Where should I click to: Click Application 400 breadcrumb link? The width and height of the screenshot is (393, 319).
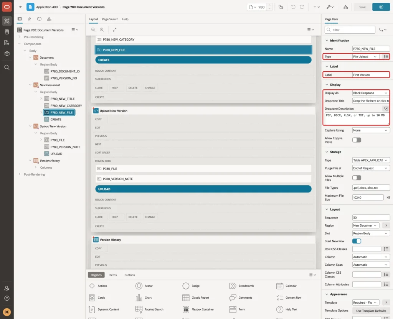click(x=47, y=7)
